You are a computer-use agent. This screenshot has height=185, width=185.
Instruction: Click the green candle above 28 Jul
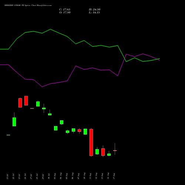coord(38,104)
